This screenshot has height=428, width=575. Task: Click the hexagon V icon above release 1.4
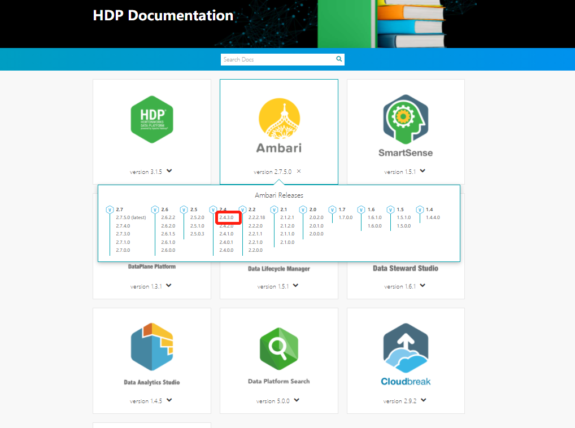click(420, 209)
